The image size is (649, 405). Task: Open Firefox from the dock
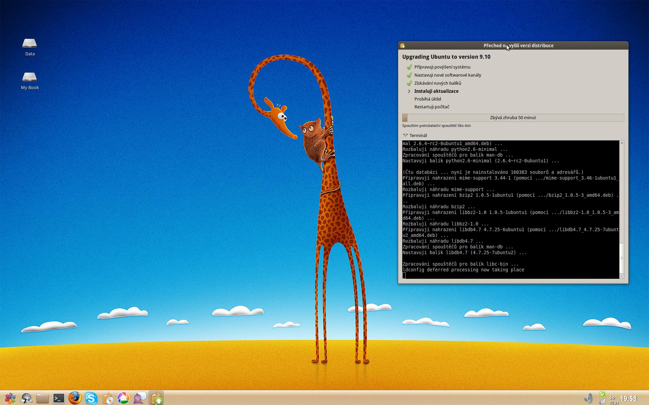coord(75,398)
